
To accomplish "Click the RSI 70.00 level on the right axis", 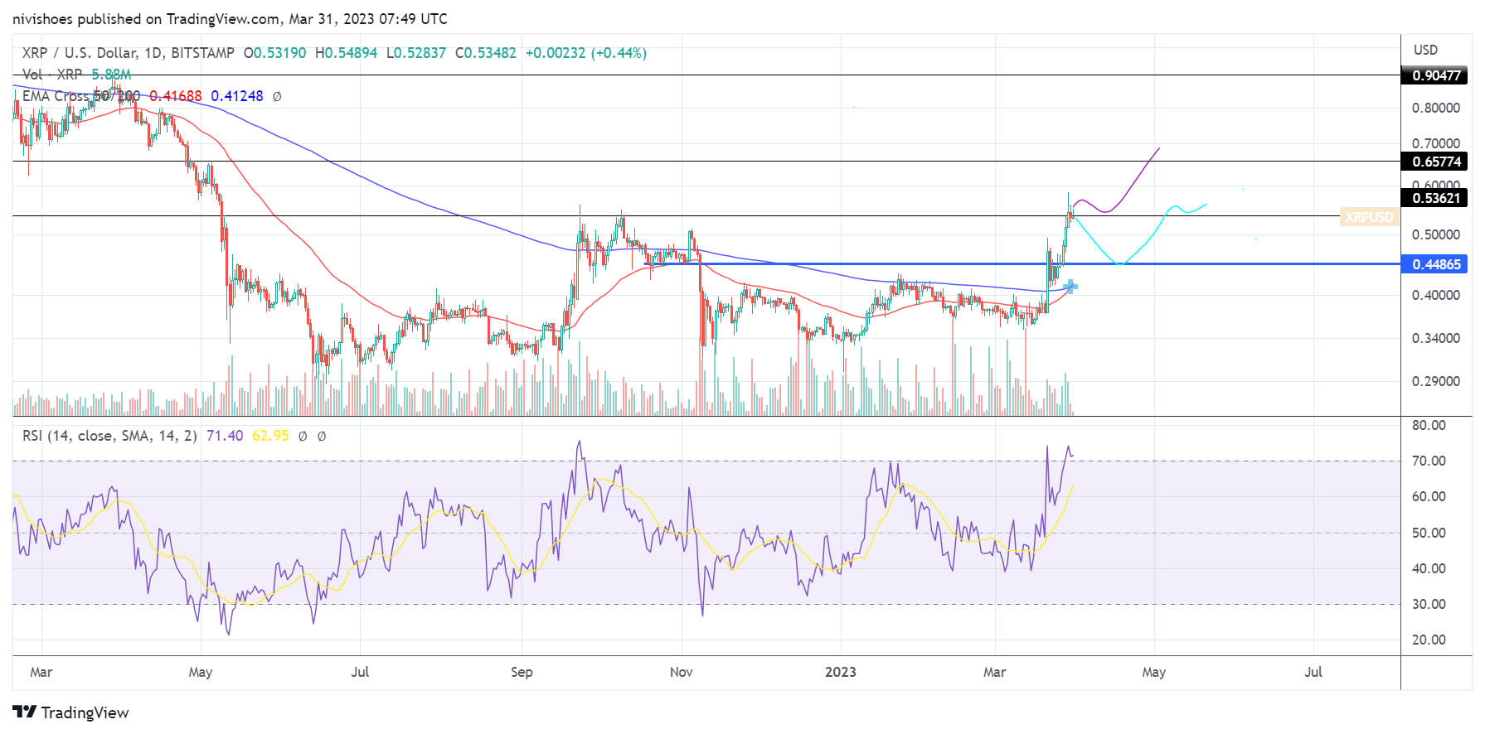I will coord(1429,461).
